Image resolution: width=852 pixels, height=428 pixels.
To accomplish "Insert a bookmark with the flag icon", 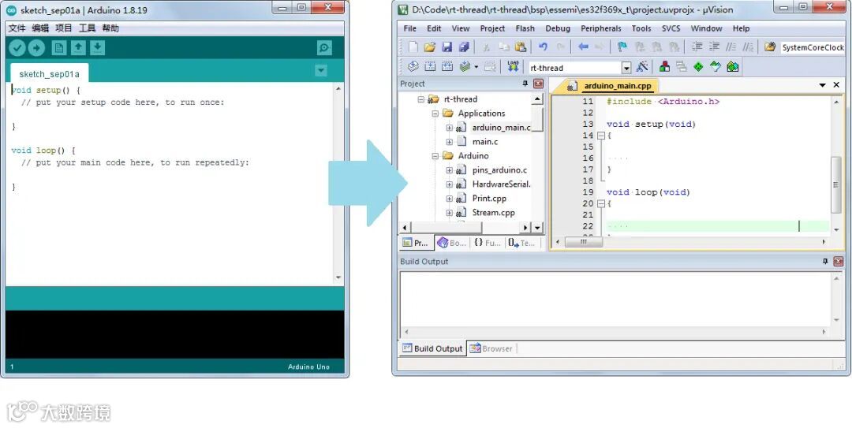I will coord(622,47).
